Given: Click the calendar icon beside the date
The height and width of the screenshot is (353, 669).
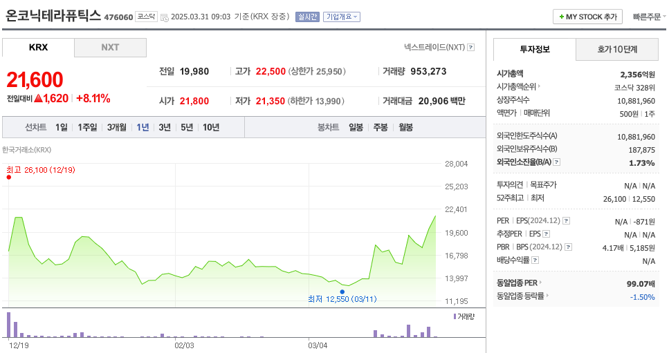Looking at the screenshot, I should tap(164, 17).
